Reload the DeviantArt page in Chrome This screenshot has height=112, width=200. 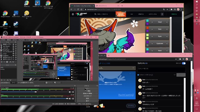[78, 9]
